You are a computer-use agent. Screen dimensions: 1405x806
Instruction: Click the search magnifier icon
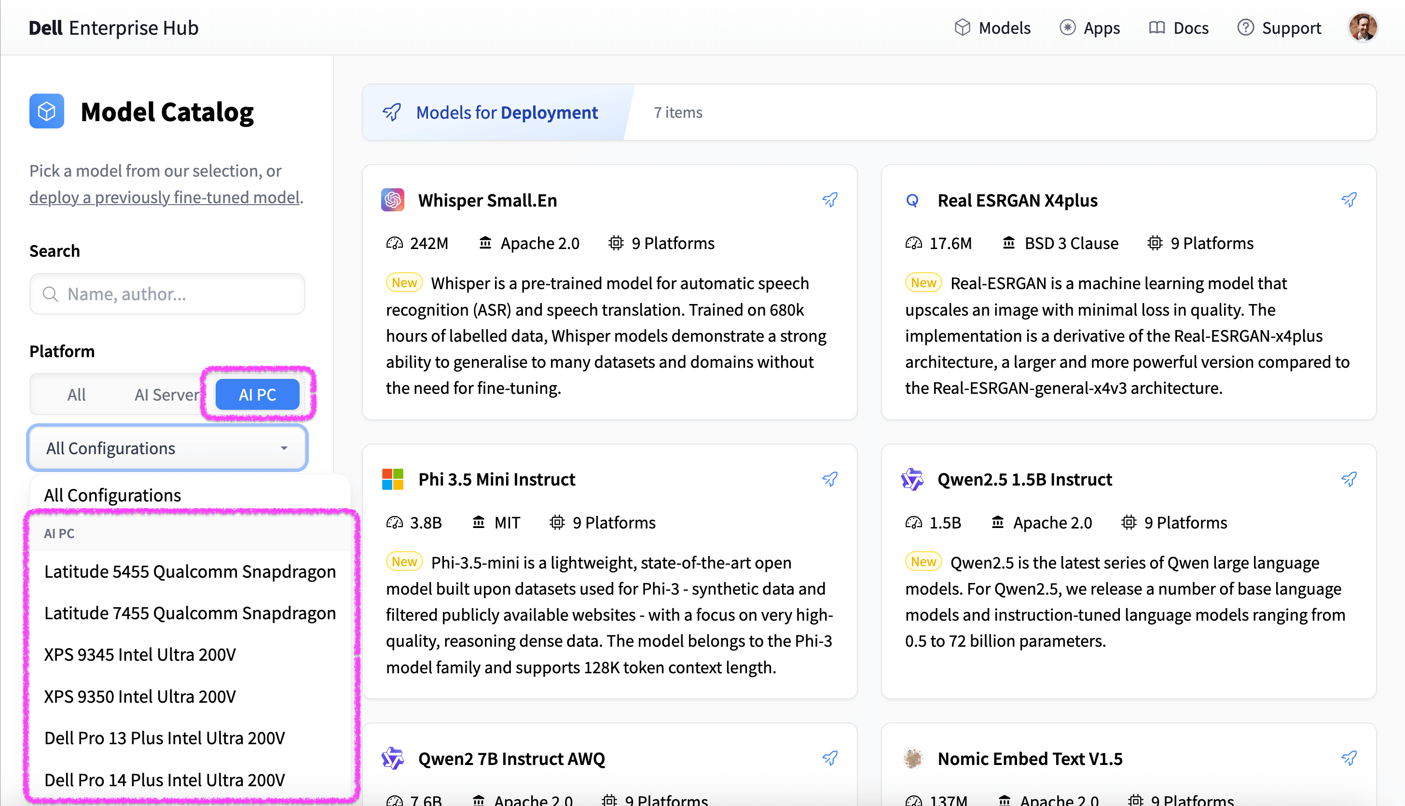coord(50,294)
